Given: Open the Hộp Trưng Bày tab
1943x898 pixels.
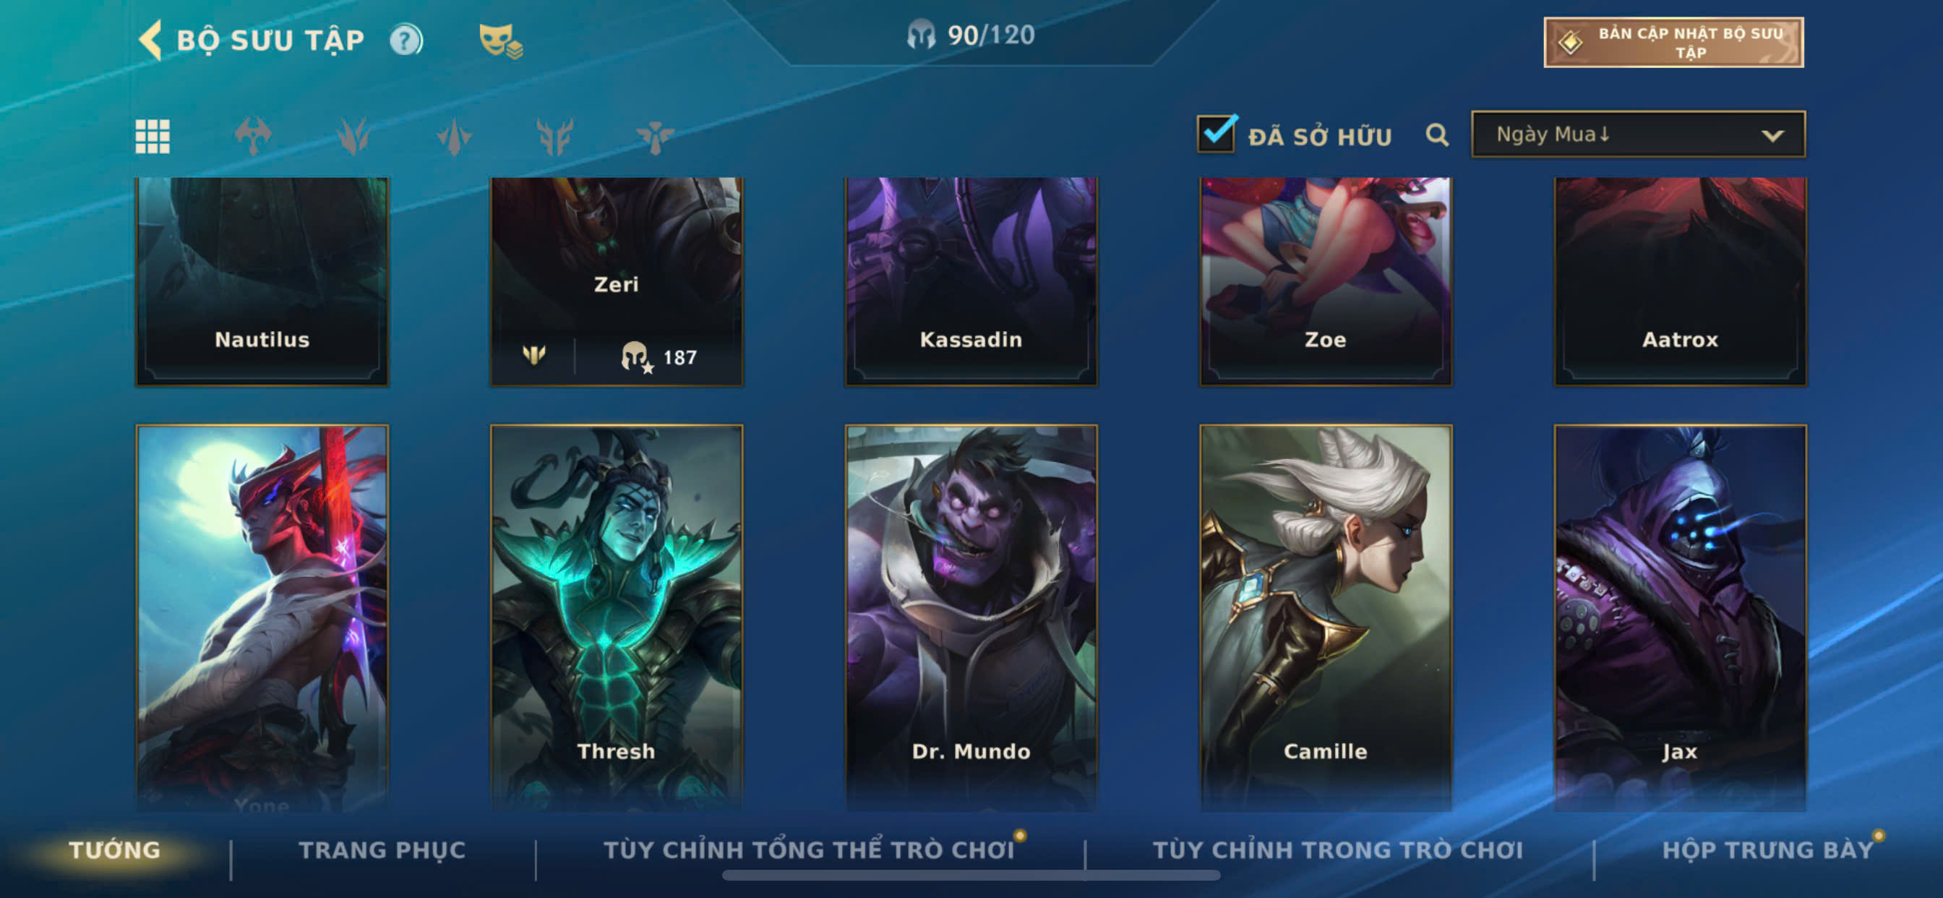Looking at the screenshot, I should [1767, 850].
